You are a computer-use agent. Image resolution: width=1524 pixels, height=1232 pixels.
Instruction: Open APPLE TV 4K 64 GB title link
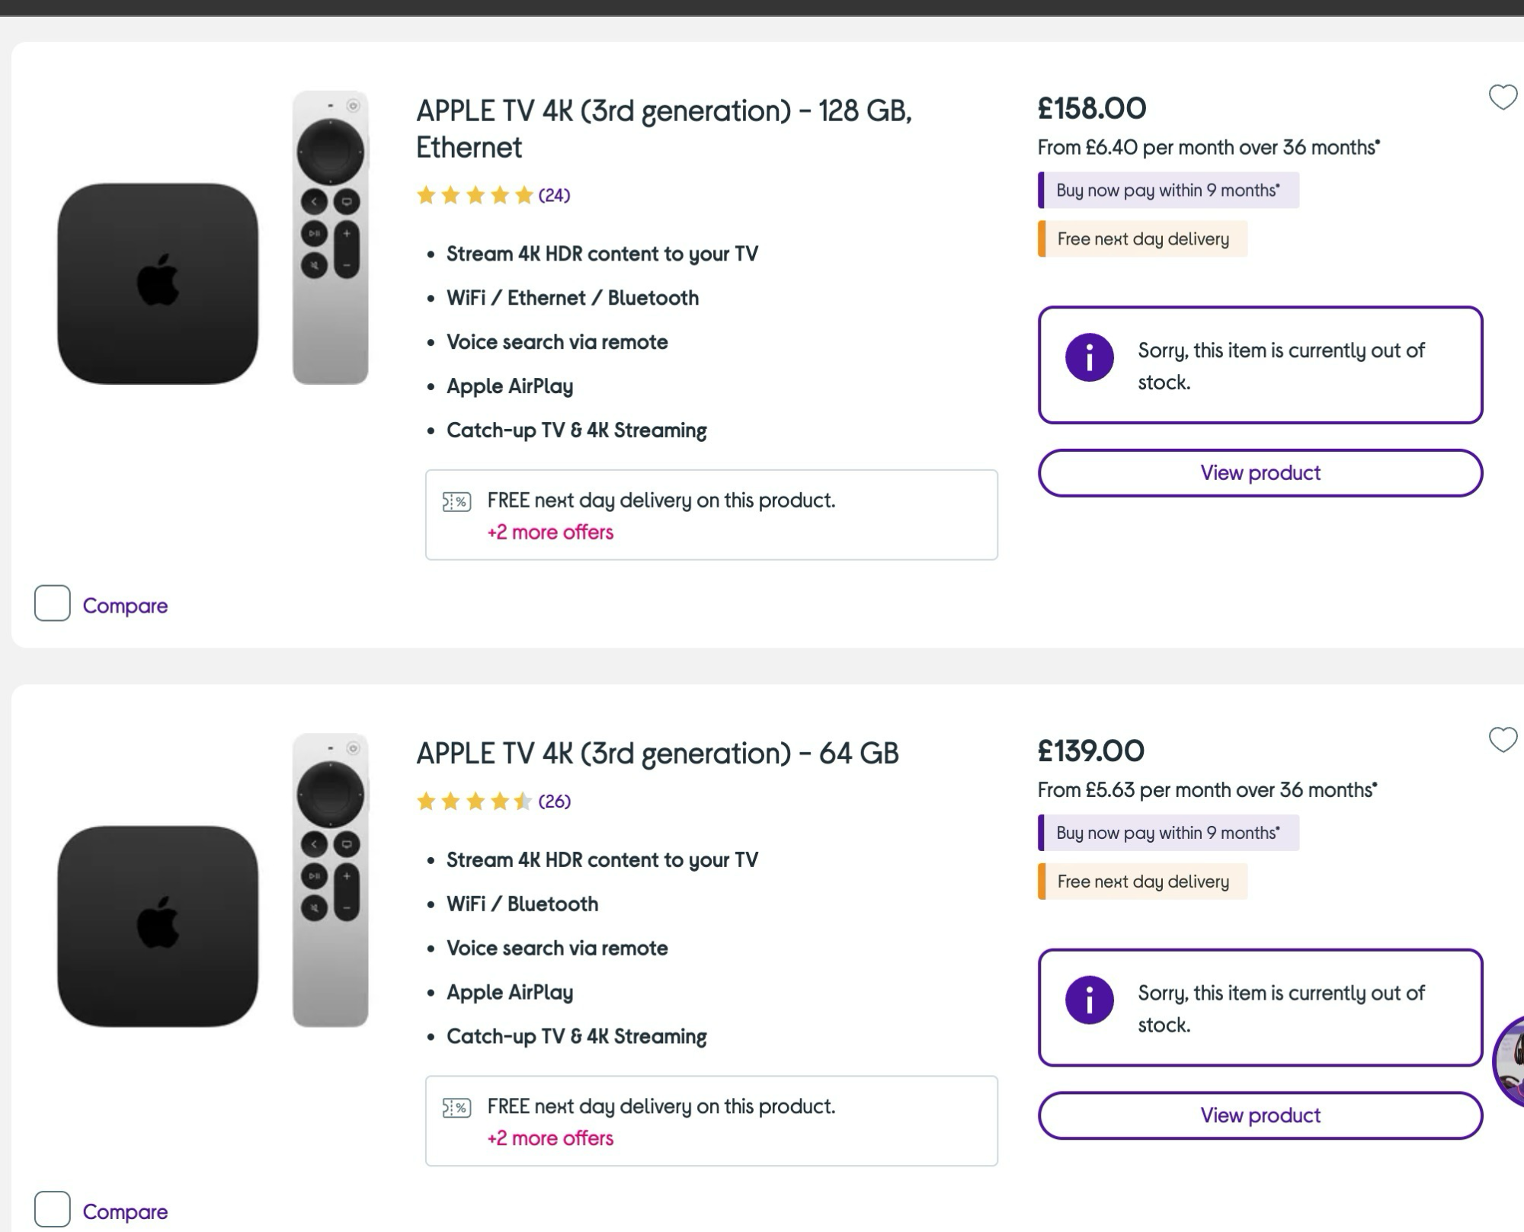coord(657,754)
